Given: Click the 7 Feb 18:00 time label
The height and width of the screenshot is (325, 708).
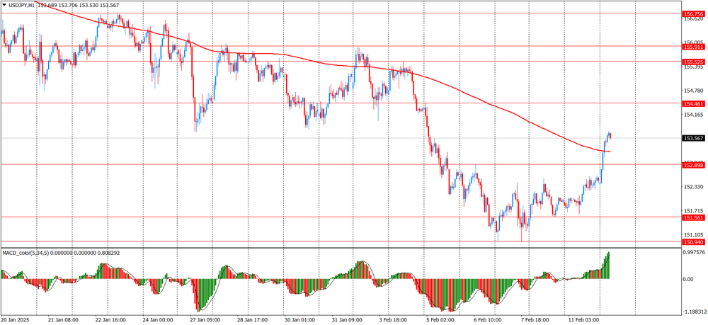Looking at the screenshot, I should 536,320.
